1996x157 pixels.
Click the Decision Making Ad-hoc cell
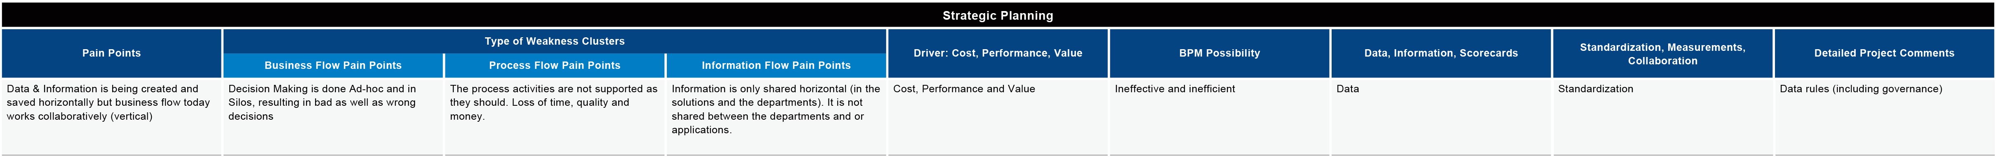333,116
